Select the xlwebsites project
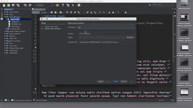Image resolution: width=193 pixels, height=108 pixels. [x=13, y=53]
